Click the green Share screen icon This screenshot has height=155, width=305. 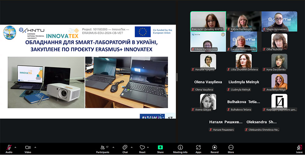click(x=160, y=148)
